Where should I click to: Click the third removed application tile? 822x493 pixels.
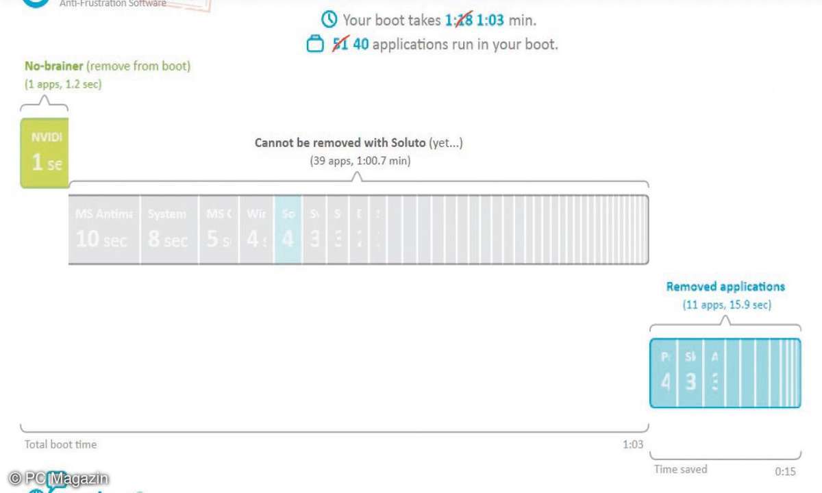coord(714,372)
